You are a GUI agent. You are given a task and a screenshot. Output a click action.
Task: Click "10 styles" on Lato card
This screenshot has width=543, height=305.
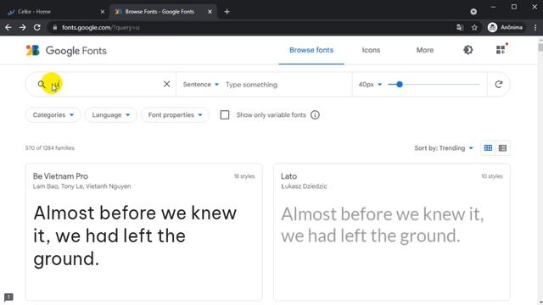(492, 176)
